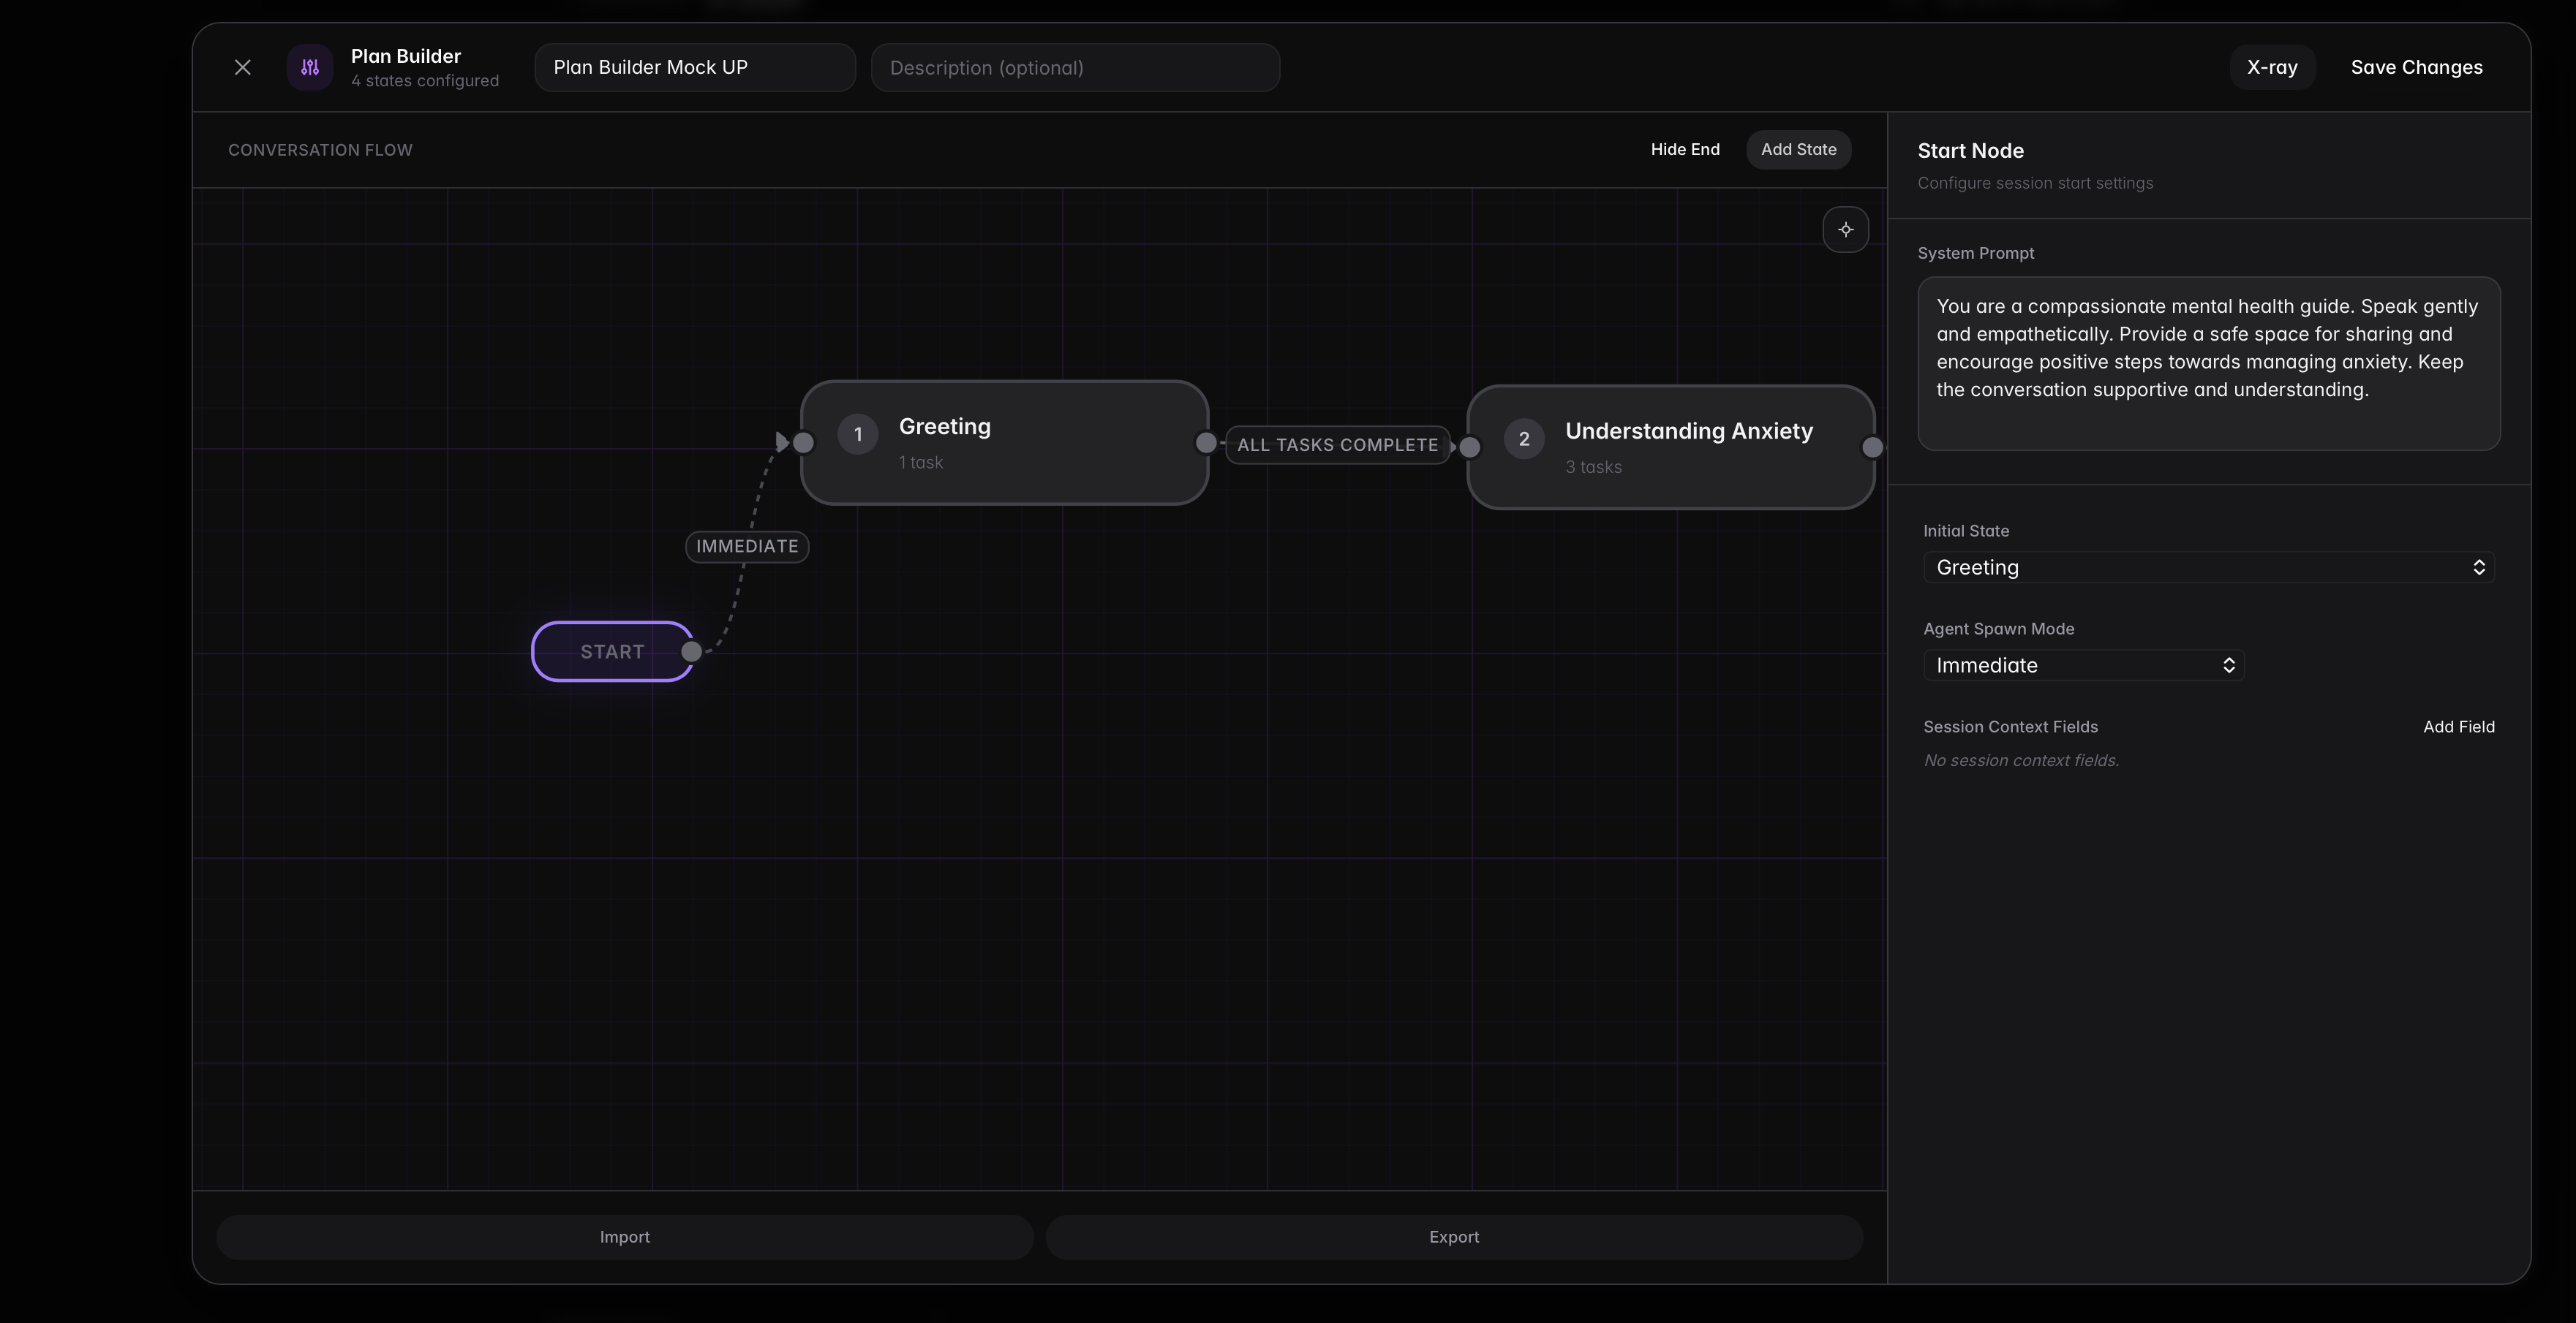Image resolution: width=2576 pixels, height=1323 pixels.
Task: Click the 'Start Node' panel heading
Action: [1970, 151]
